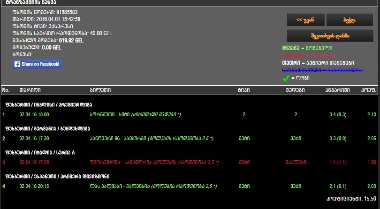
Task: Click the 'თარიღი' column header
Action: click(x=30, y=90)
